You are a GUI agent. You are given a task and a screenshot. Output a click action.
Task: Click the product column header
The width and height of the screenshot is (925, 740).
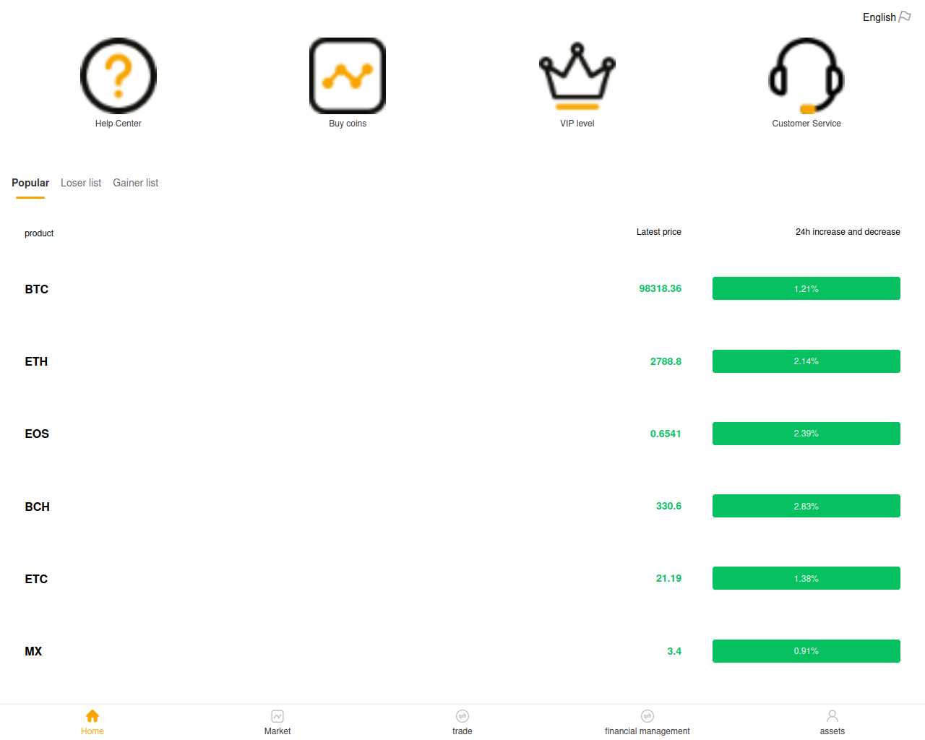(x=39, y=233)
